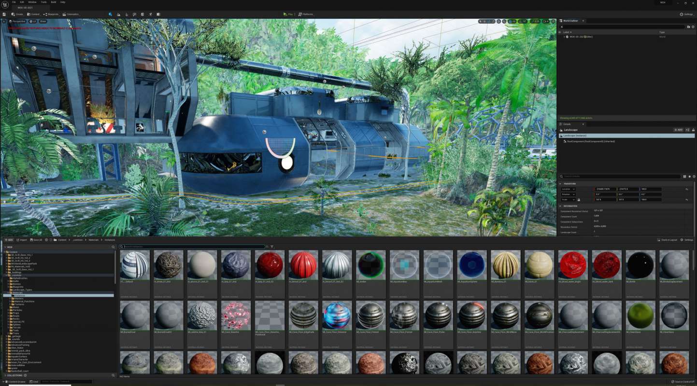Open World Outliner settings gear
697x386 pixels.
(x=693, y=27)
